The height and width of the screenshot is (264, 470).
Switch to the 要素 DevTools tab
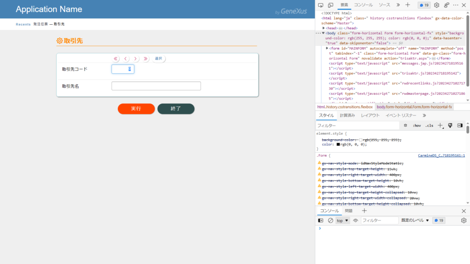click(344, 5)
